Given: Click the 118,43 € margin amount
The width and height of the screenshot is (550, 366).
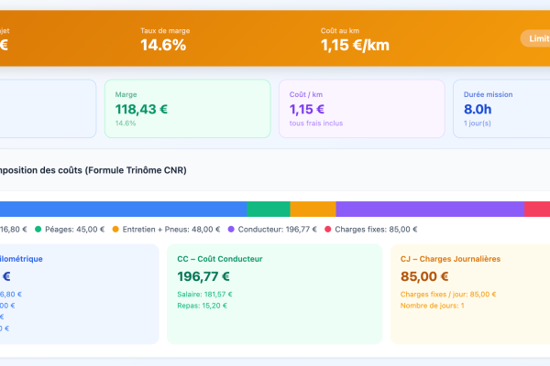Looking at the screenshot, I should click(141, 109).
